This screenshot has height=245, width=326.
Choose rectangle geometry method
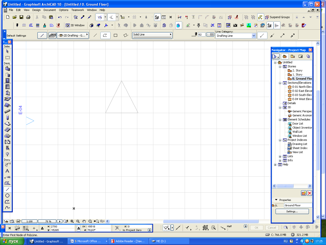115,35
